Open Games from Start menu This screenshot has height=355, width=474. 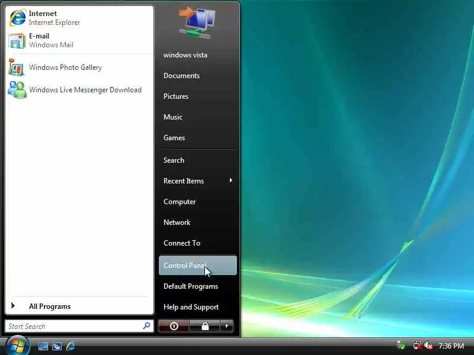coord(174,138)
